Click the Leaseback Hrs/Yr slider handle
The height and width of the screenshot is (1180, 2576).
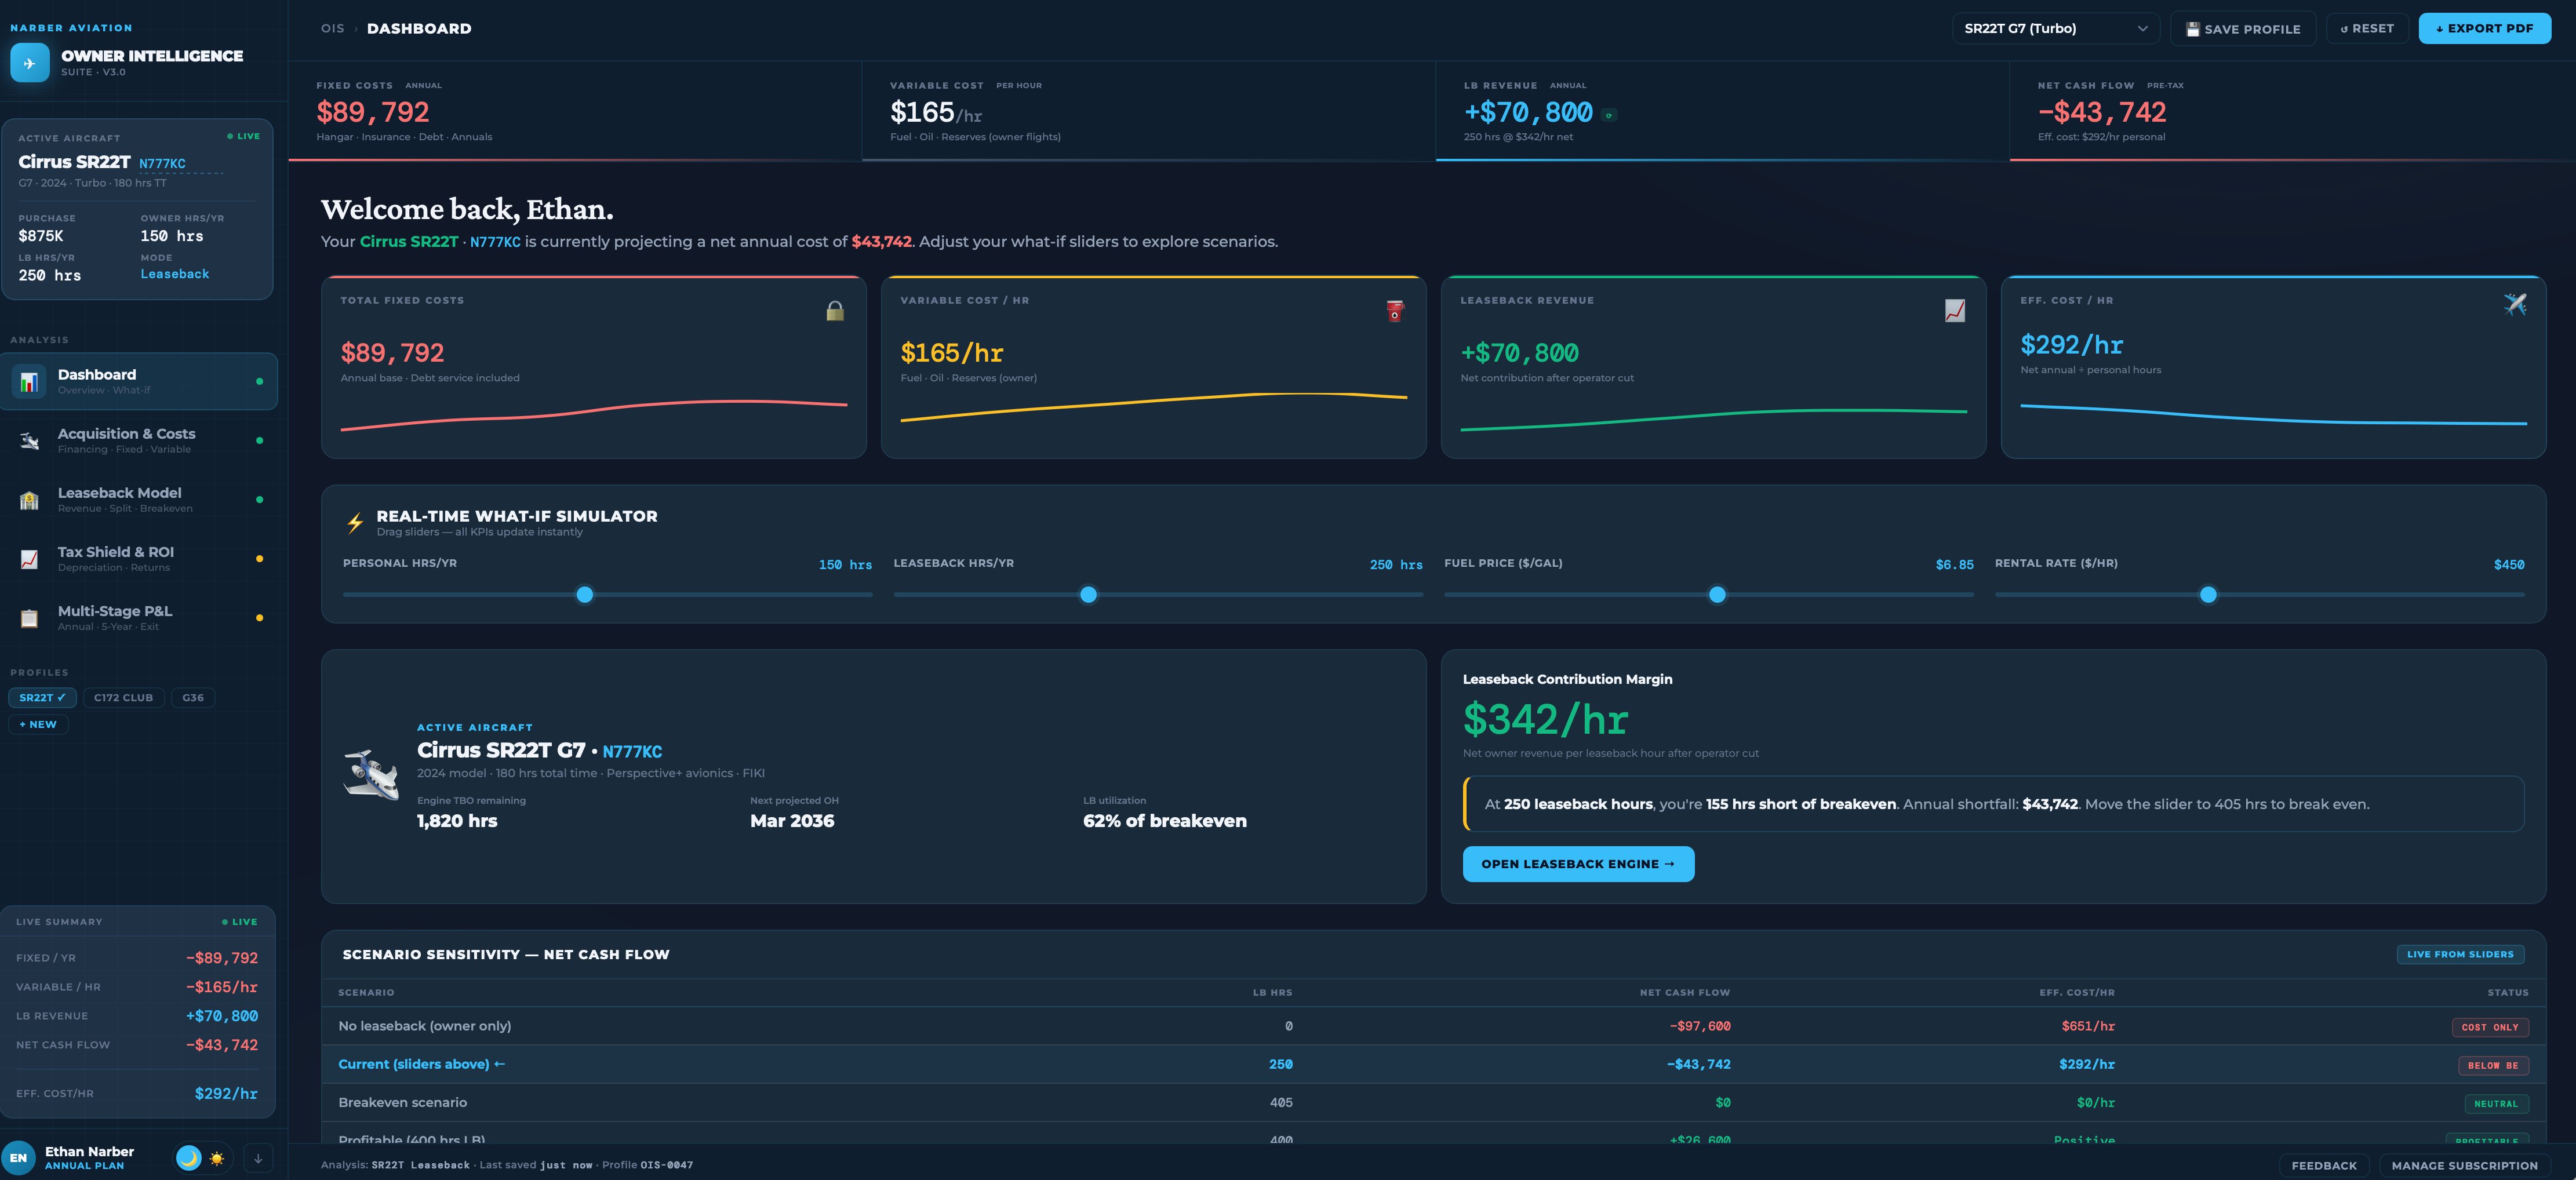1088,595
